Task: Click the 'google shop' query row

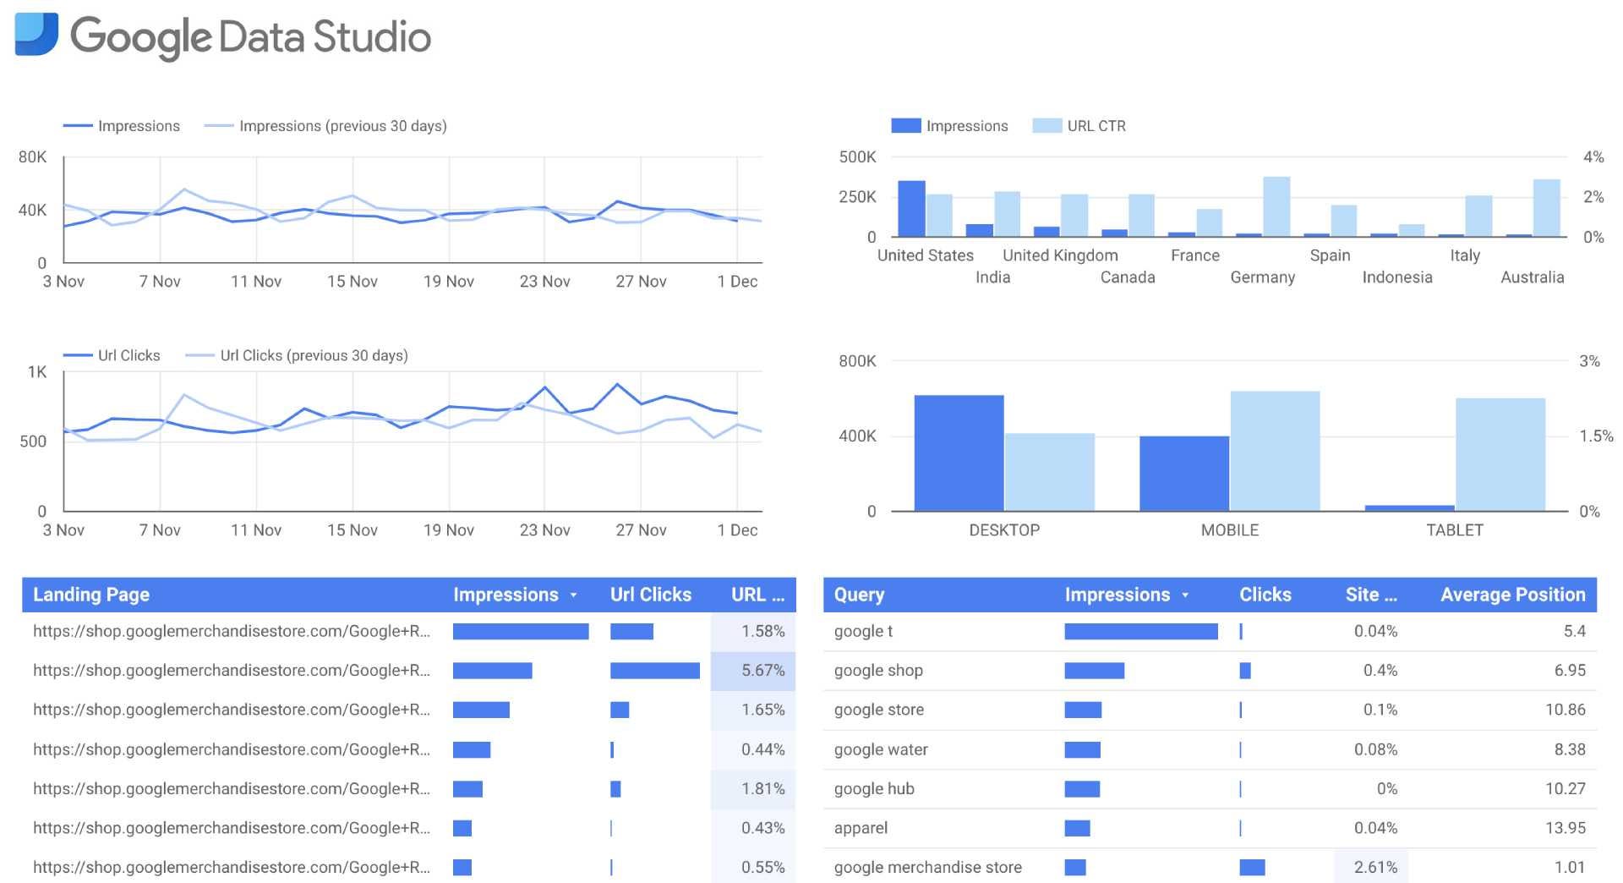Action: point(1210,671)
